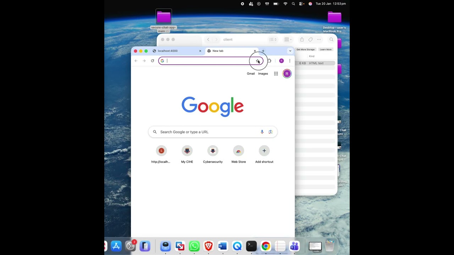Start voice search with the microphone icon

pyautogui.click(x=262, y=132)
